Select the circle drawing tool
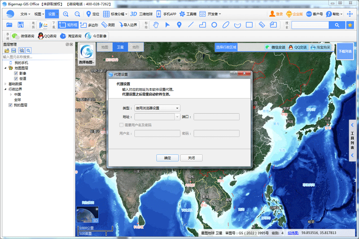Image resolution: width=359 pixels, height=239 pixels. (214, 25)
